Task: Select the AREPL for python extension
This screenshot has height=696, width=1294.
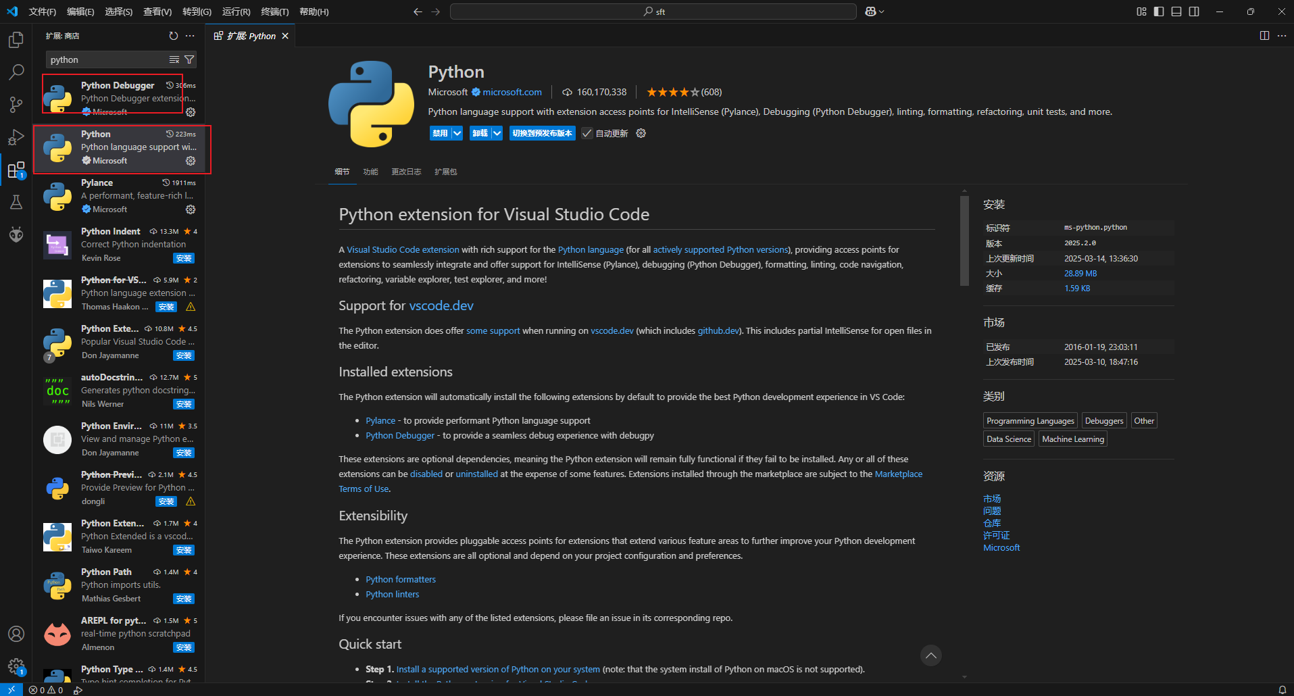Action: pyautogui.click(x=119, y=634)
